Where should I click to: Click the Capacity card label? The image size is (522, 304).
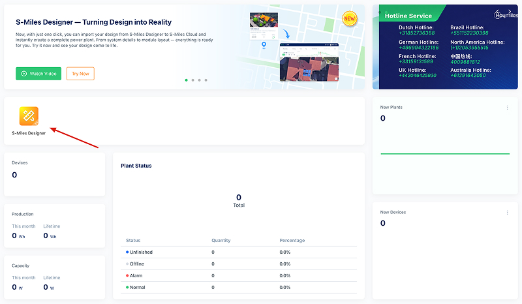21,266
